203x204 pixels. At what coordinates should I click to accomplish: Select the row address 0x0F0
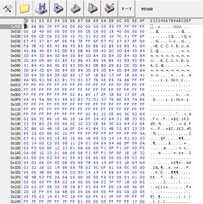[x=15, y=99]
